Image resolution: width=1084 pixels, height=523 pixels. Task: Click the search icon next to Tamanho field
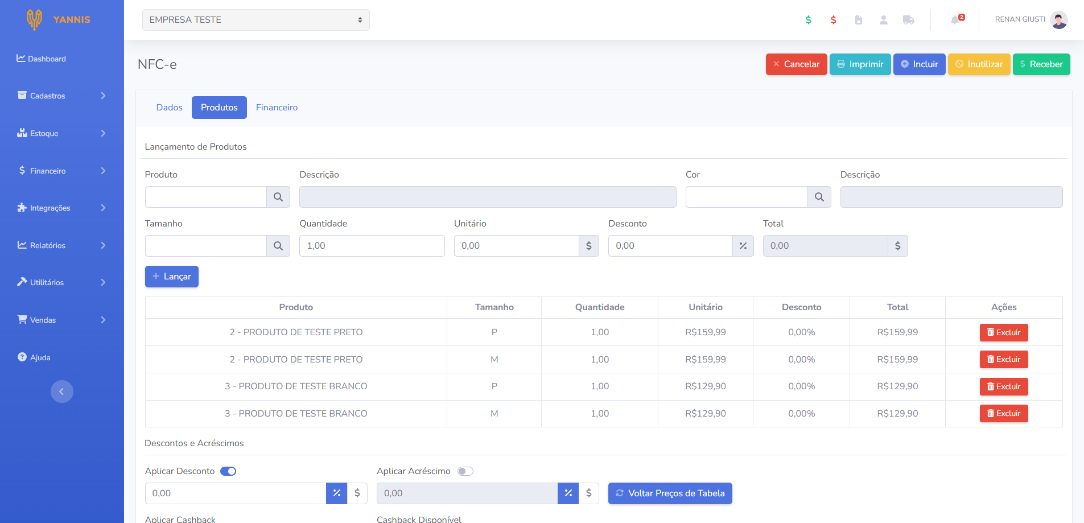[278, 246]
